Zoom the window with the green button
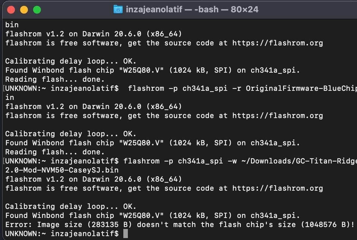The width and height of the screenshot is (357, 240). pyautogui.click(x=37, y=10)
